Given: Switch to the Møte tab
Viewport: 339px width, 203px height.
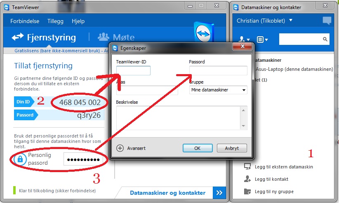Looking at the screenshot, I should (116, 37).
